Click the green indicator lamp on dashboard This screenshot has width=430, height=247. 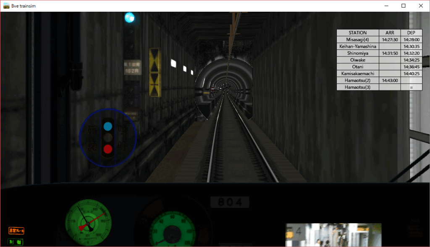pos(16,242)
